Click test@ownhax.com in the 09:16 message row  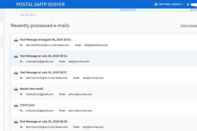tap(79, 62)
